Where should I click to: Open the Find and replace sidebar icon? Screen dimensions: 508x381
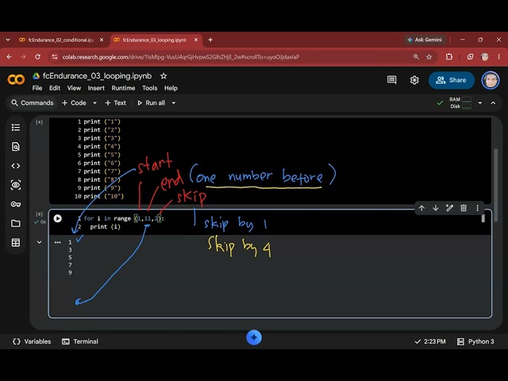tap(16, 147)
